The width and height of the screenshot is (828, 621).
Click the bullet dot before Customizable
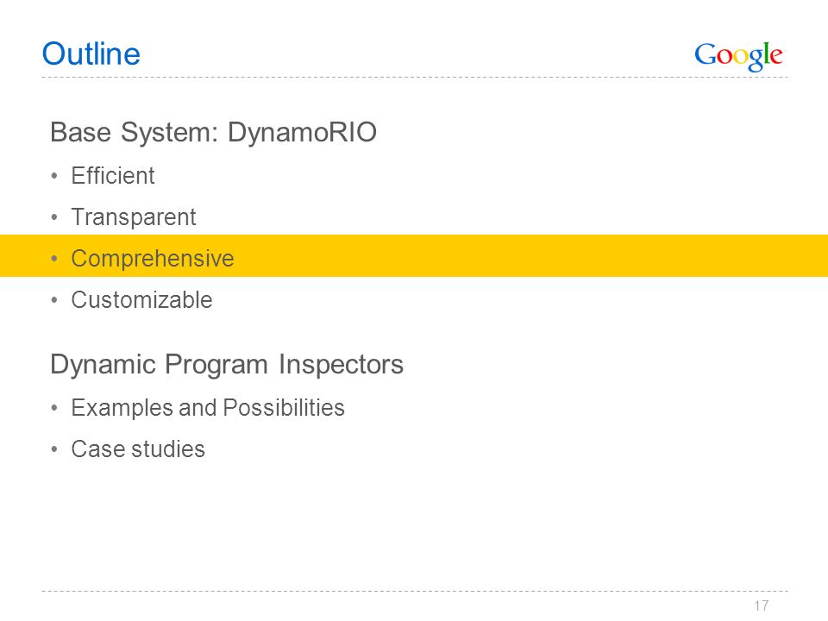click(53, 300)
